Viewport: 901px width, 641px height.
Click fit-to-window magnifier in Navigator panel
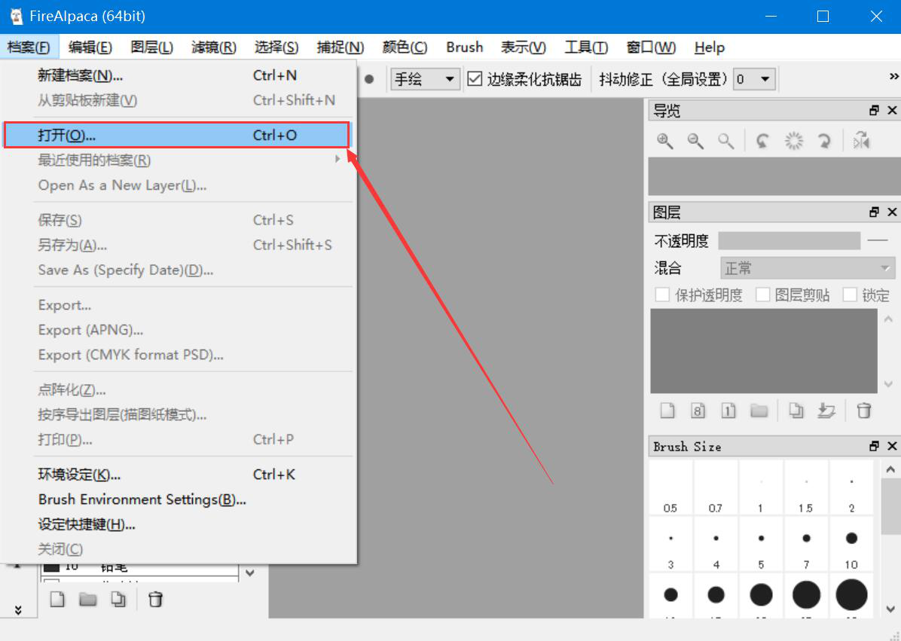[x=725, y=141]
